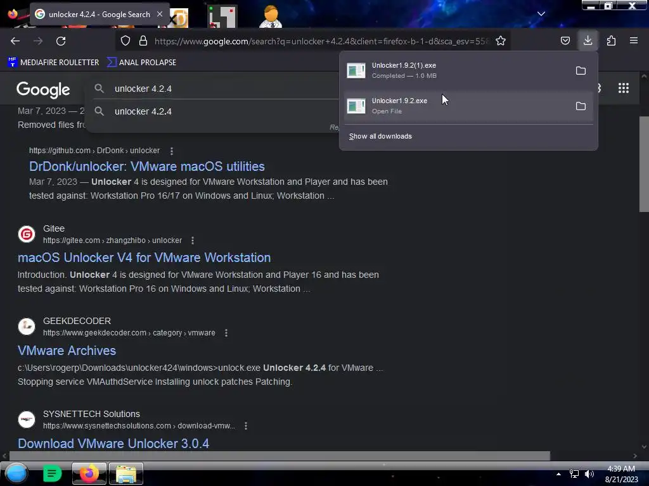Go back with the browser back arrow
Viewport: 649px width, 486px height.
click(x=15, y=41)
